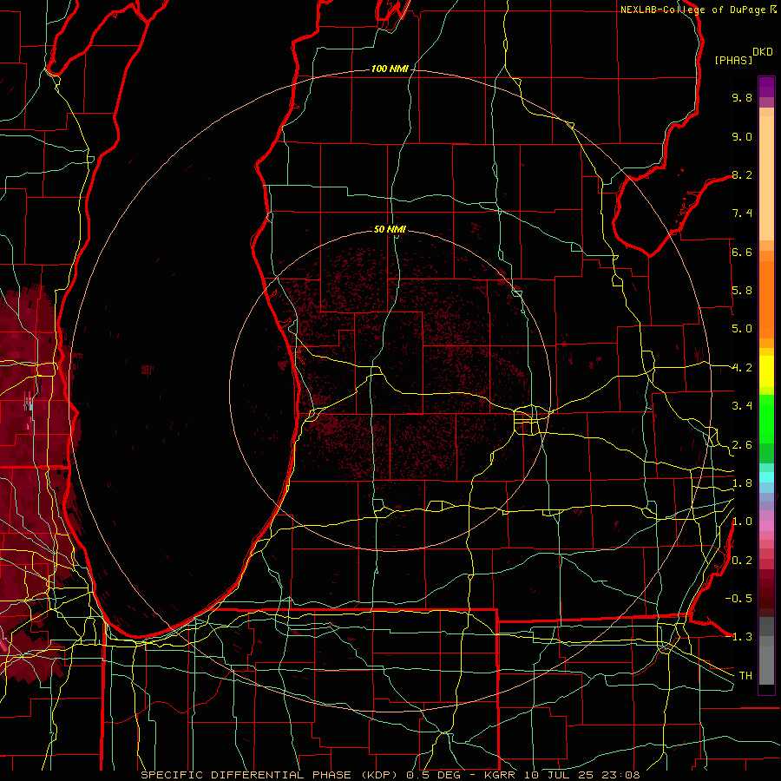This screenshot has height=781, width=781.
Task: Click the 1.0 scale value
Action: tap(742, 522)
